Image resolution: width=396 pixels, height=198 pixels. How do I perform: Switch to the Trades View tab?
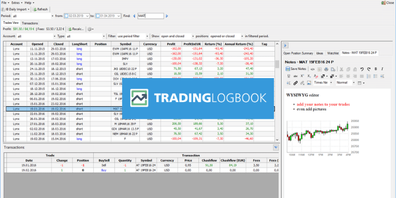pos(11,23)
